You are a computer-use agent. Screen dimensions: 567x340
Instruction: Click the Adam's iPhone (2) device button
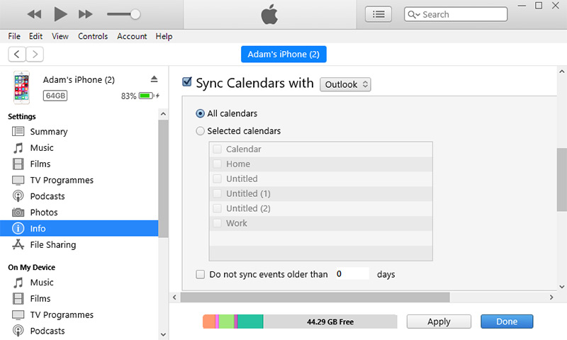click(x=284, y=55)
